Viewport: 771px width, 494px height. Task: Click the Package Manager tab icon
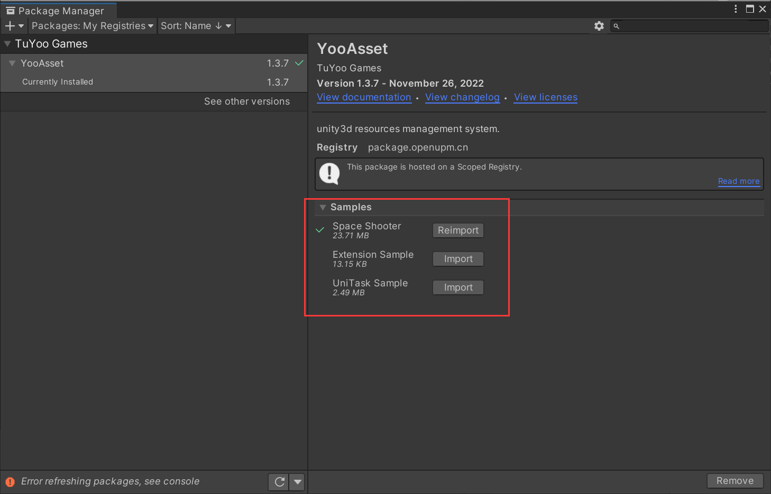[11, 11]
